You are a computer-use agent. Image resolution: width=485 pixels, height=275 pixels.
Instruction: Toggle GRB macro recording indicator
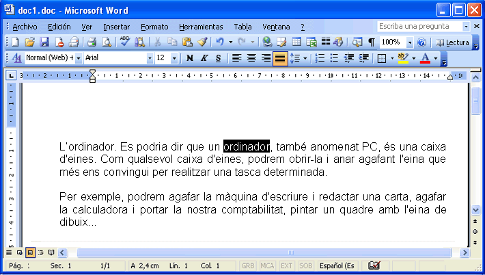(x=248, y=265)
